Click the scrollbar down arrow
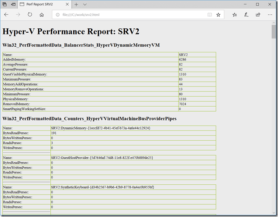278x217 pixels. point(274,213)
